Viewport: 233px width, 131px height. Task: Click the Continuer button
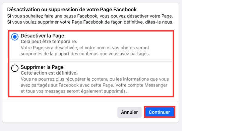tap(159, 112)
